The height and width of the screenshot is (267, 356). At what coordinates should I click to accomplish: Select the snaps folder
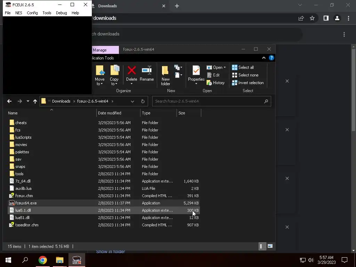pyautogui.click(x=104, y=167)
